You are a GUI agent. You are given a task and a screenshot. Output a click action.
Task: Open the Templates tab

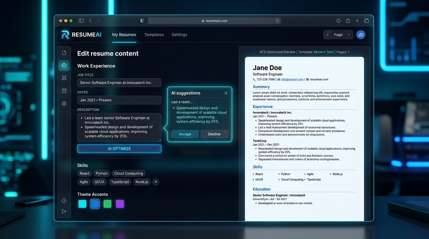154,35
